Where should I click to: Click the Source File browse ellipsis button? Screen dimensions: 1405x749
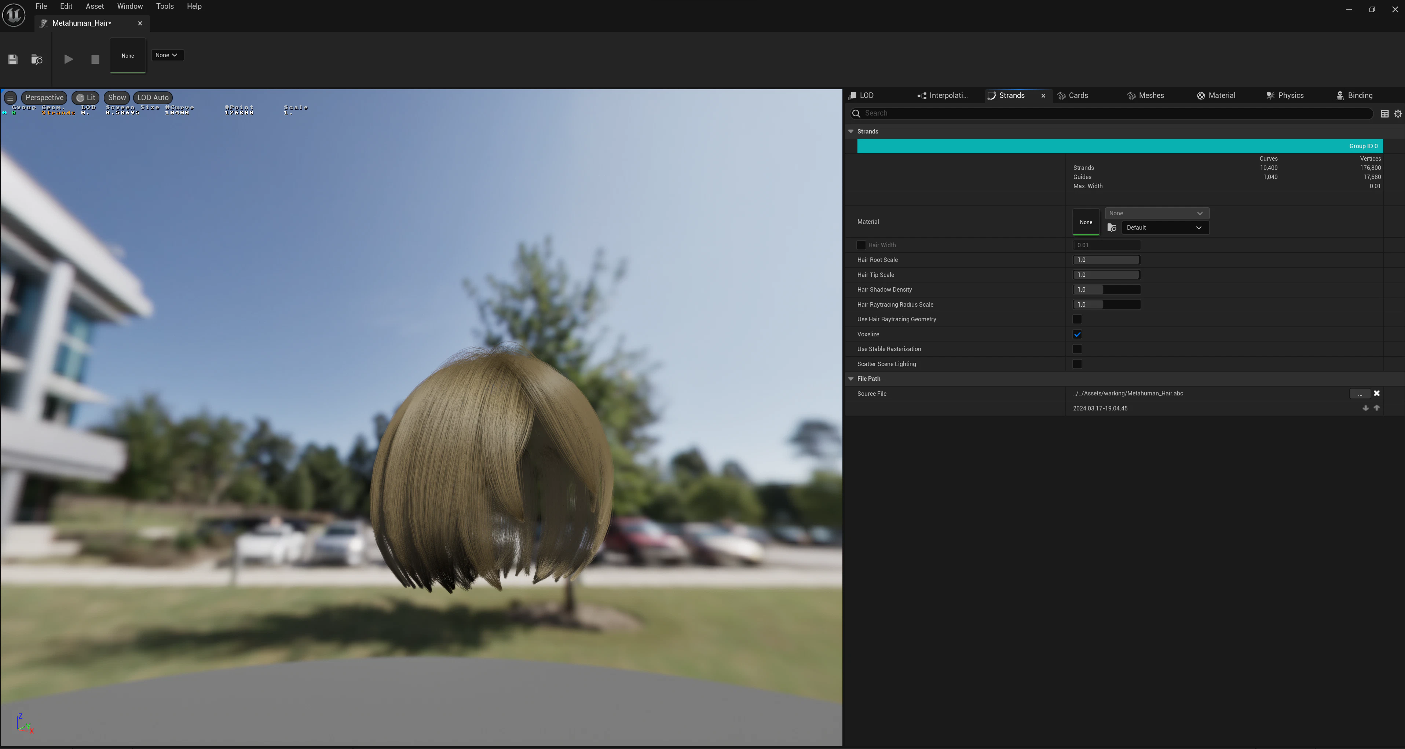(1360, 393)
